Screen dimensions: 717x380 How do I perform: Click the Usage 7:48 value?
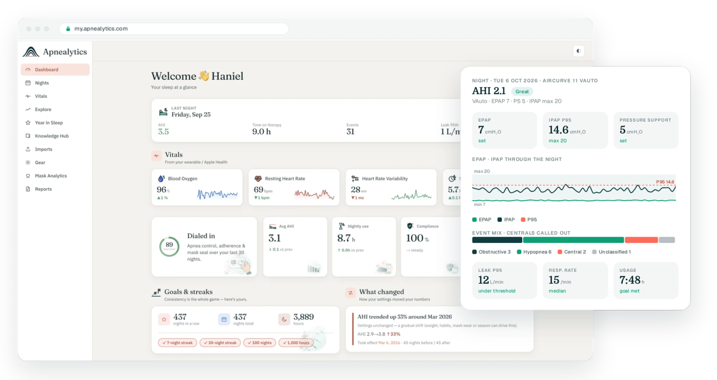pyautogui.click(x=630, y=280)
